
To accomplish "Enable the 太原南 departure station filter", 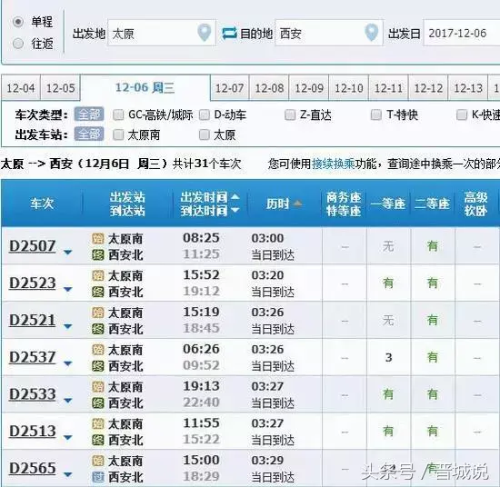I will pyautogui.click(x=118, y=134).
